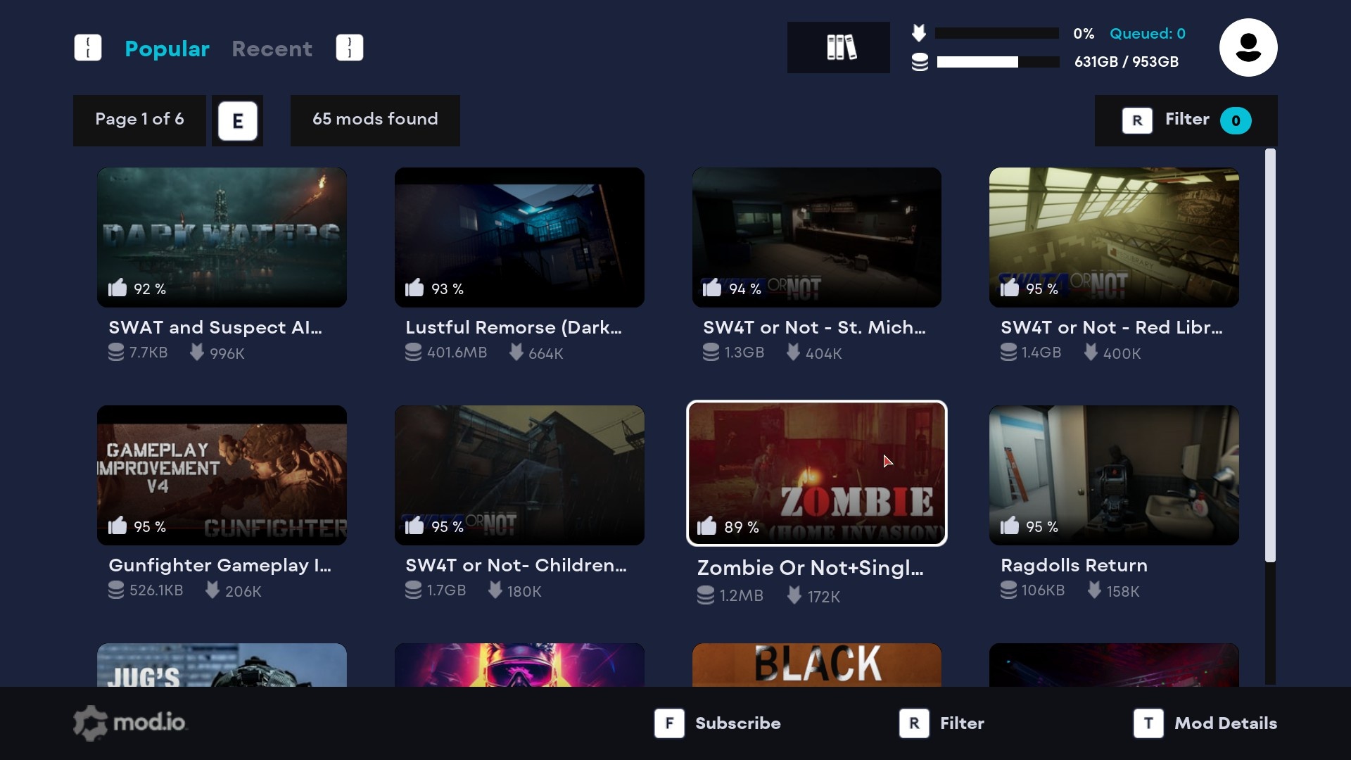
Task: Click the E next-page key icon
Action: [x=238, y=121]
